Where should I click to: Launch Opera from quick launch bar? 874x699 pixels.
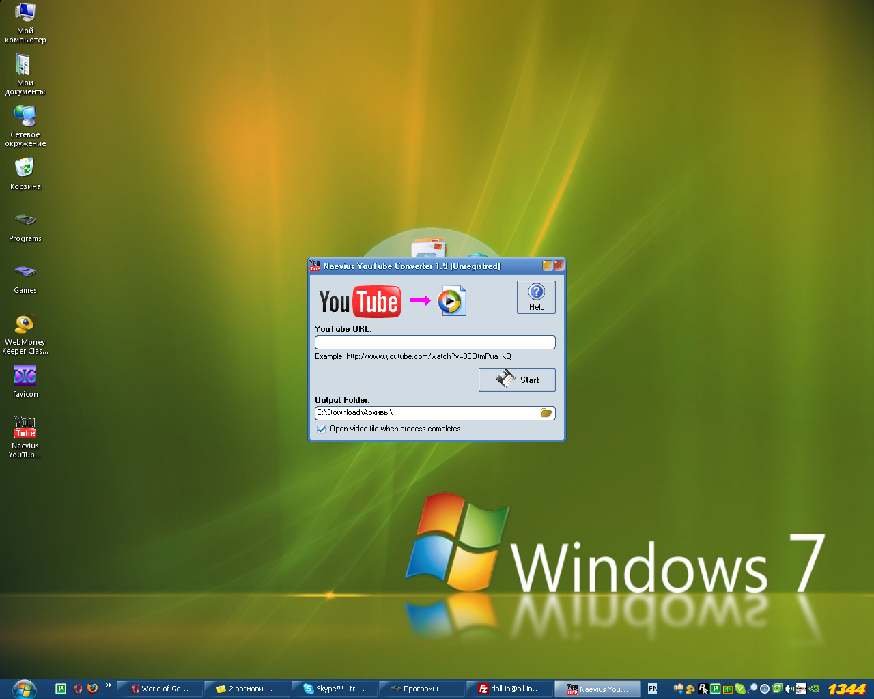click(x=78, y=689)
